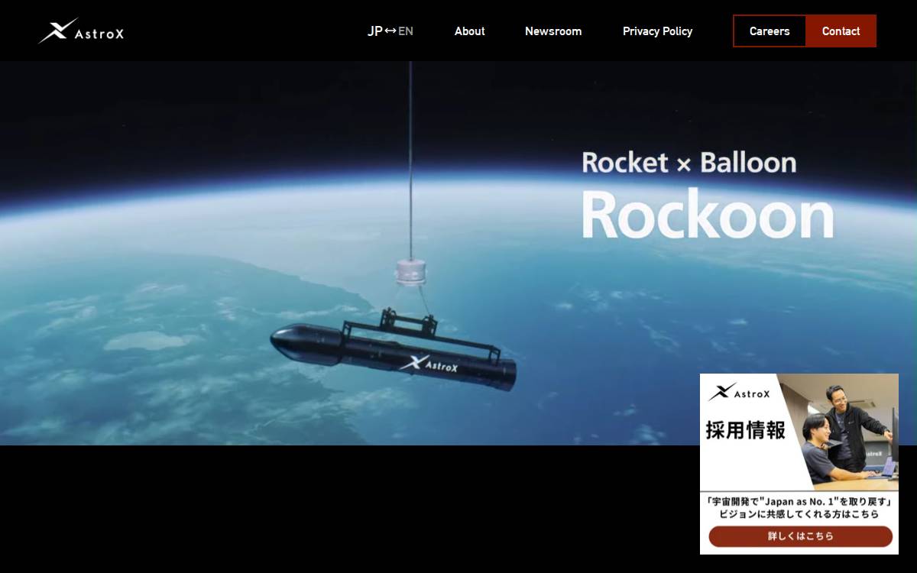Select the Rockoon hero headline
Image resolution: width=917 pixels, height=573 pixels.
tap(708, 215)
